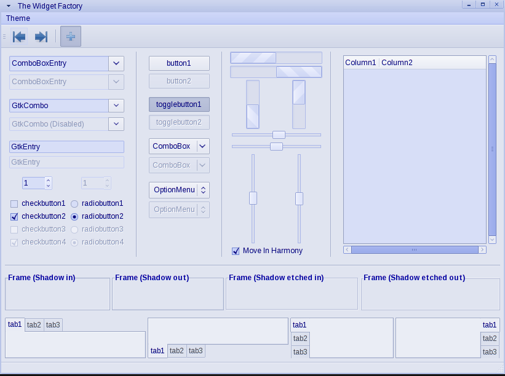Screen dimensions: 505x376
Task: Select tab2 in right-tabbed notebook
Action: coord(490,339)
